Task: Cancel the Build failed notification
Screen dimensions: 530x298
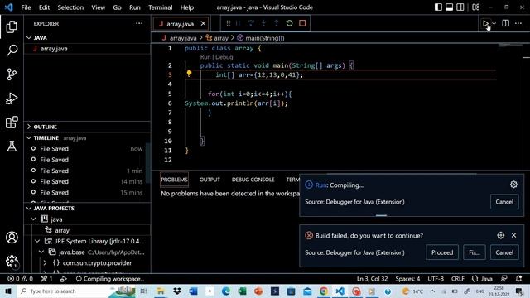Action: [504, 252]
